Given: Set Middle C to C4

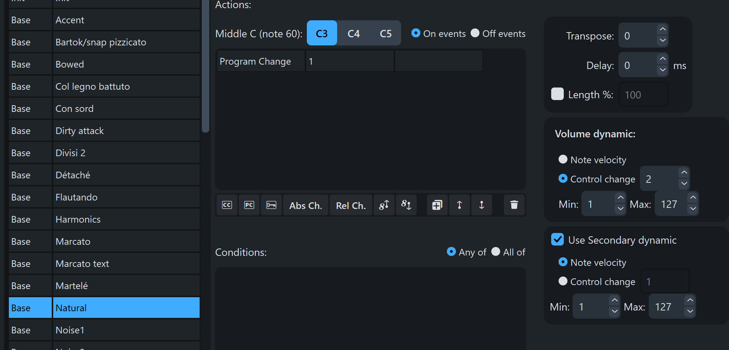Looking at the screenshot, I should click(353, 34).
